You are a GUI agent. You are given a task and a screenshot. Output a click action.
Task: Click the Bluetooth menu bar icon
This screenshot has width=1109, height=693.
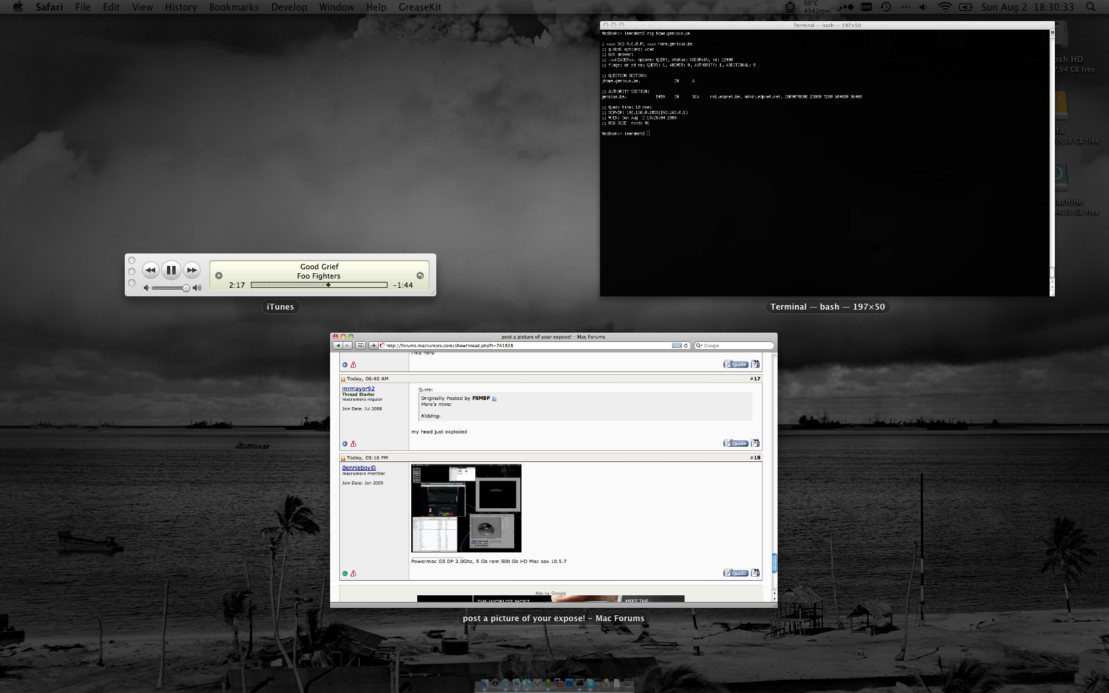point(906,7)
